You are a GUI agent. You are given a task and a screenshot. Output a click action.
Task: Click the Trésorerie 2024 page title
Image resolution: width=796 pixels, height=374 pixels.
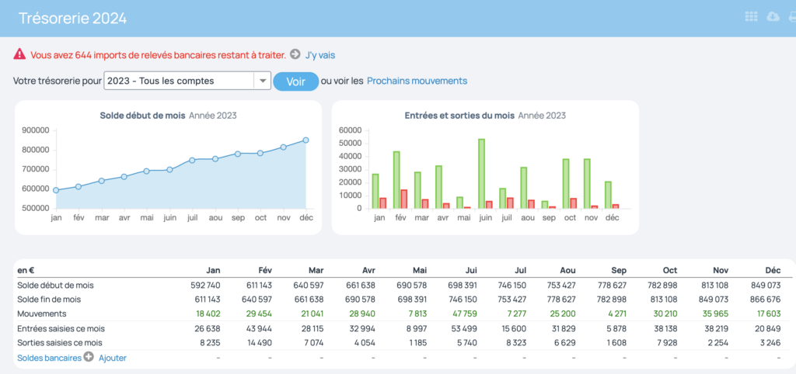(72, 19)
